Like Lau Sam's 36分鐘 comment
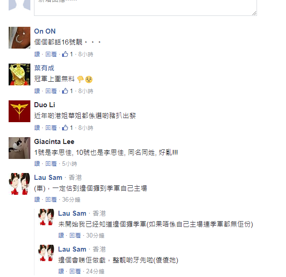286x277 pixels. tap(37, 199)
